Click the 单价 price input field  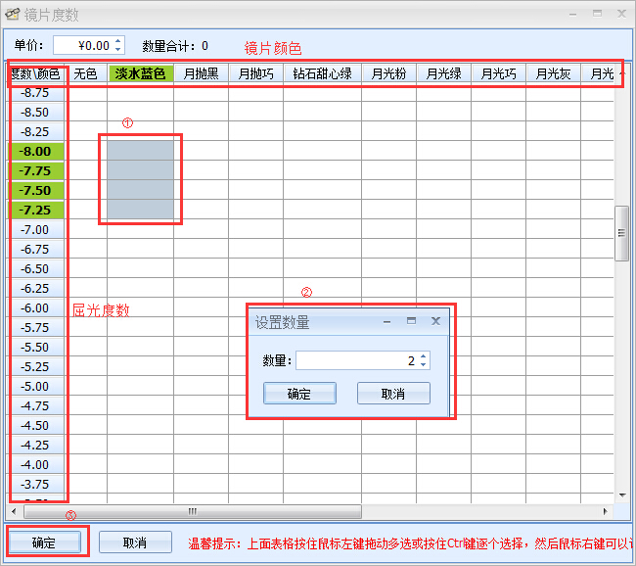click(83, 45)
